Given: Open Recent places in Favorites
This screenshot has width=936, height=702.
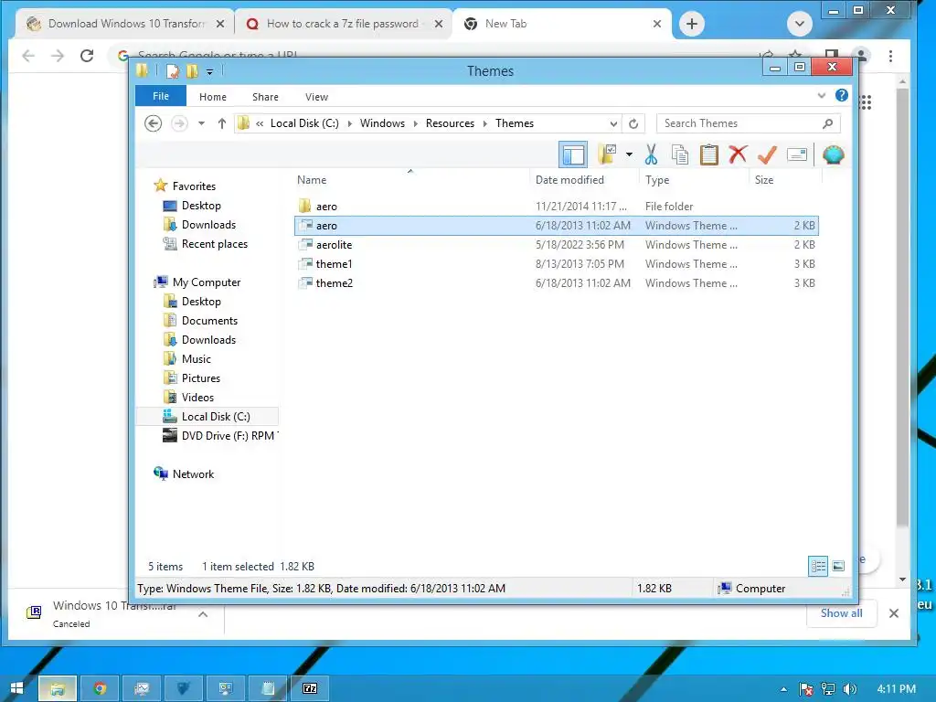Looking at the screenshot, I should tap(214, 243).
